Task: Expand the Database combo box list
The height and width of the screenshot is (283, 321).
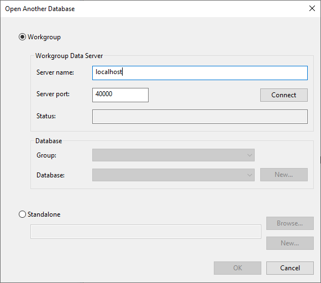Action: [173, 175]
